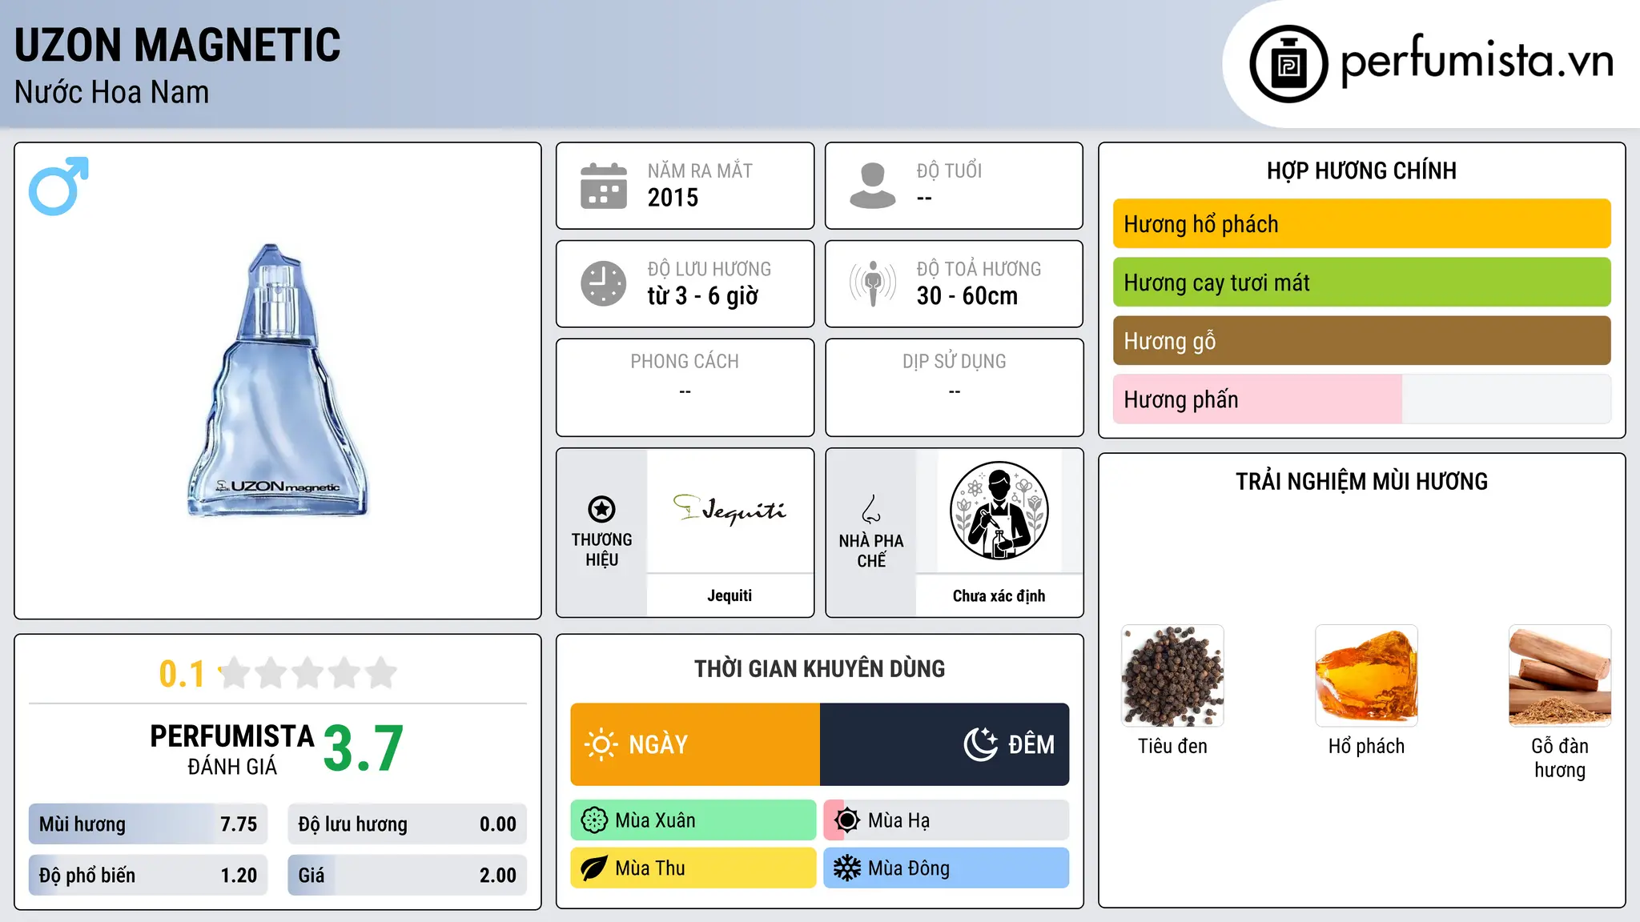This screenshot has height=922, width=1640.
Task: Open the Hổ phách amber note image
Action: [1366, 676]
